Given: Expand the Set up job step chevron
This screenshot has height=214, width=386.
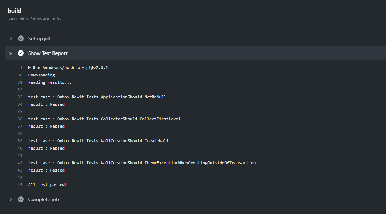Looking at the screenshot, I should tap(11, 38).
